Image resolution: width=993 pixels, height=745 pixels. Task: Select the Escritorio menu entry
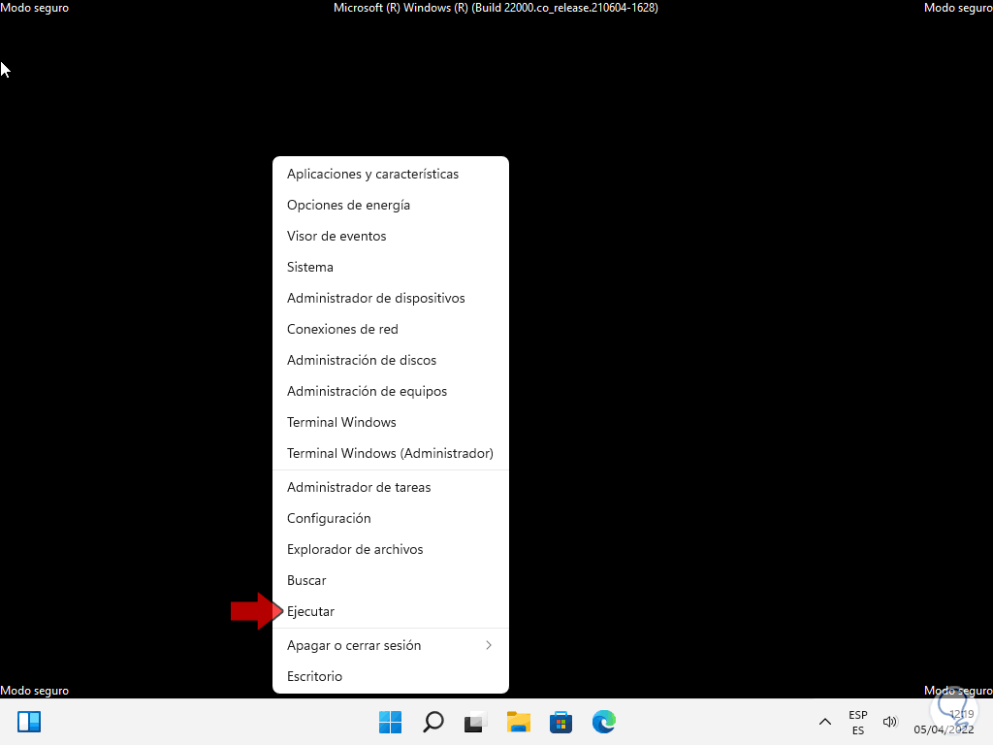tap(391, 676)
